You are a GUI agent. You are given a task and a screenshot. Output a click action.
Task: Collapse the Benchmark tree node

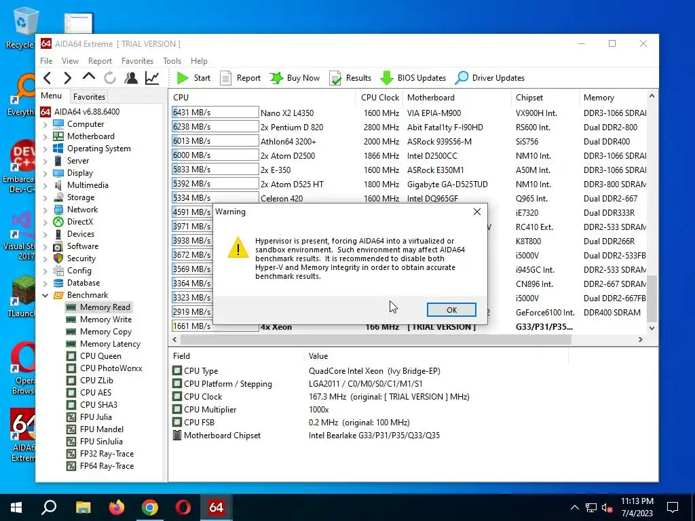click(x=45, y=295)
